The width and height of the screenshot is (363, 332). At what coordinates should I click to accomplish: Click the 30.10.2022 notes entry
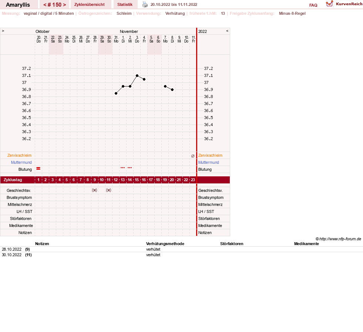[11, 255]
